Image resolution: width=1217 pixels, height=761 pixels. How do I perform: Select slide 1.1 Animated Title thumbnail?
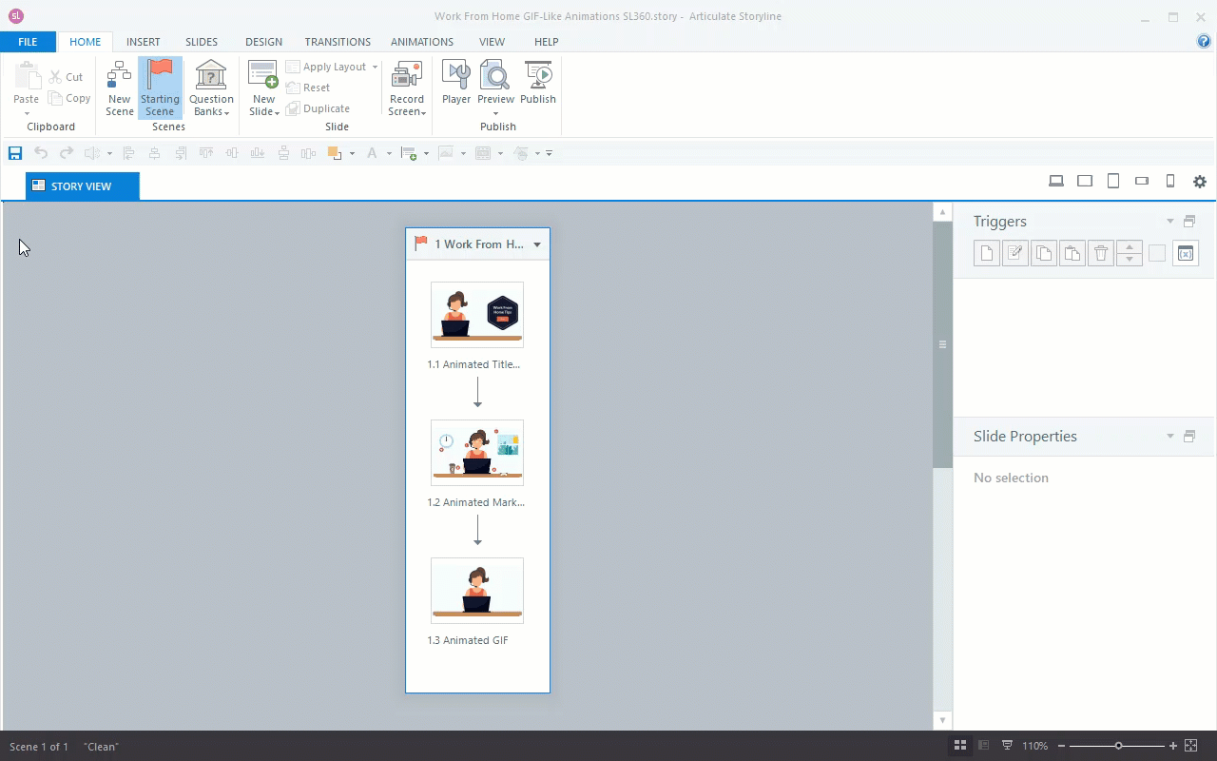pyautogui.click(x=477, y=315)
